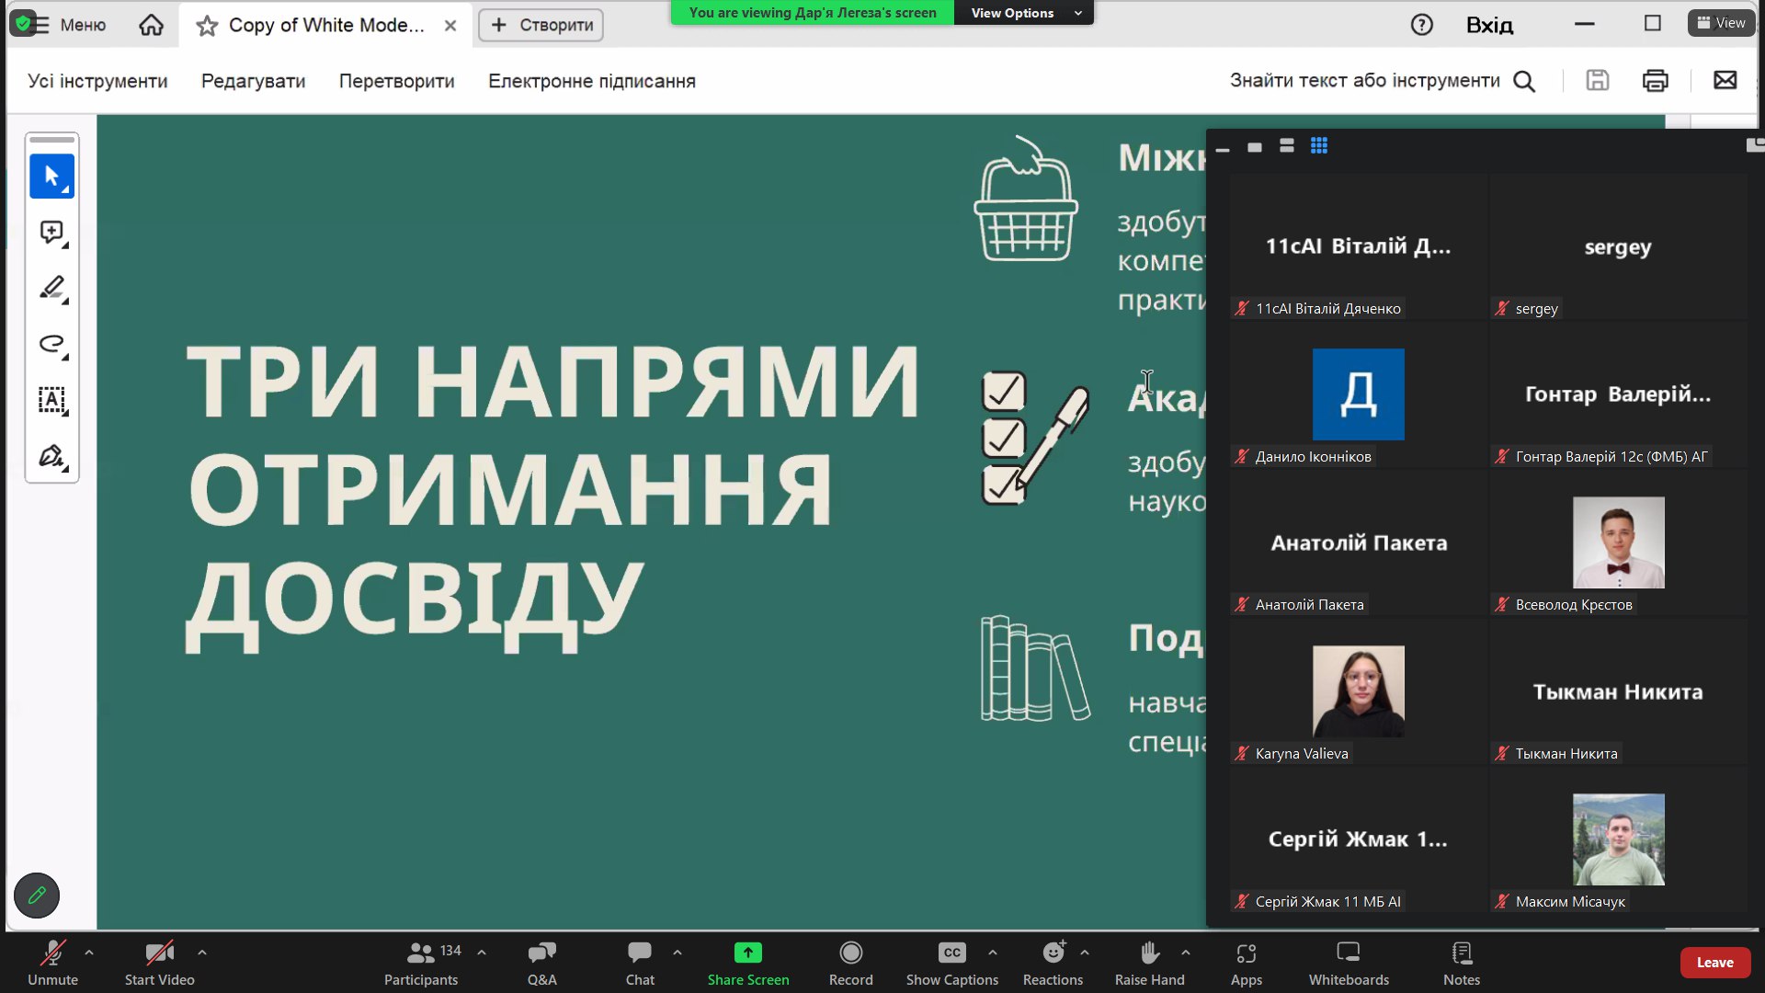This screenshot has height=993, width=1765.
Task: Start Video in Zoom toolbar
Action: click(159, 962)
